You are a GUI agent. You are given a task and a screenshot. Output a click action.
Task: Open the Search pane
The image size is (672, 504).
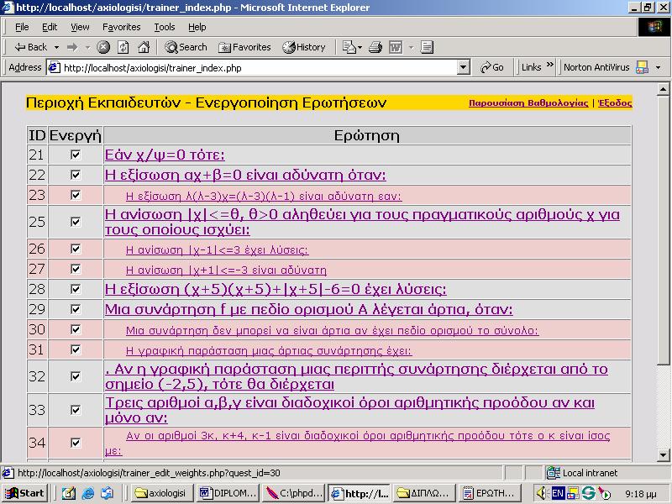pos(186,47)
